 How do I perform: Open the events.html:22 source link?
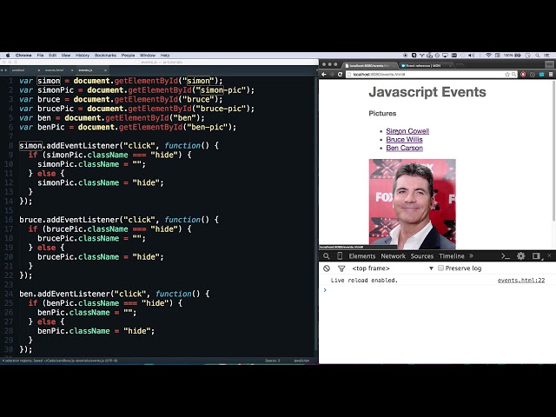pos(521,280)
